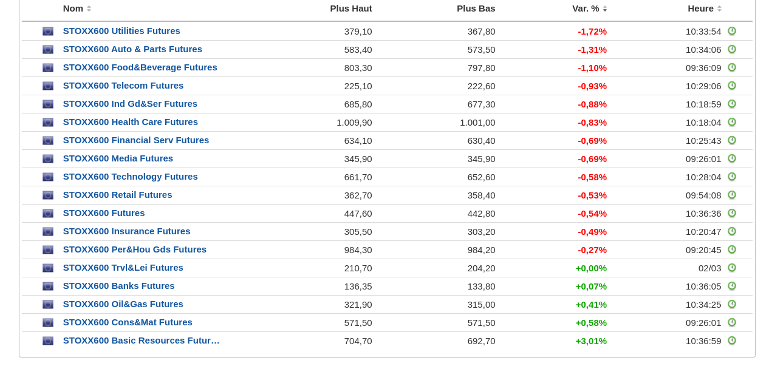The height and width of the screenshot is (366, 772).
Task: Open STOXX600 Telecom Futures link
Action: [123, 86]
